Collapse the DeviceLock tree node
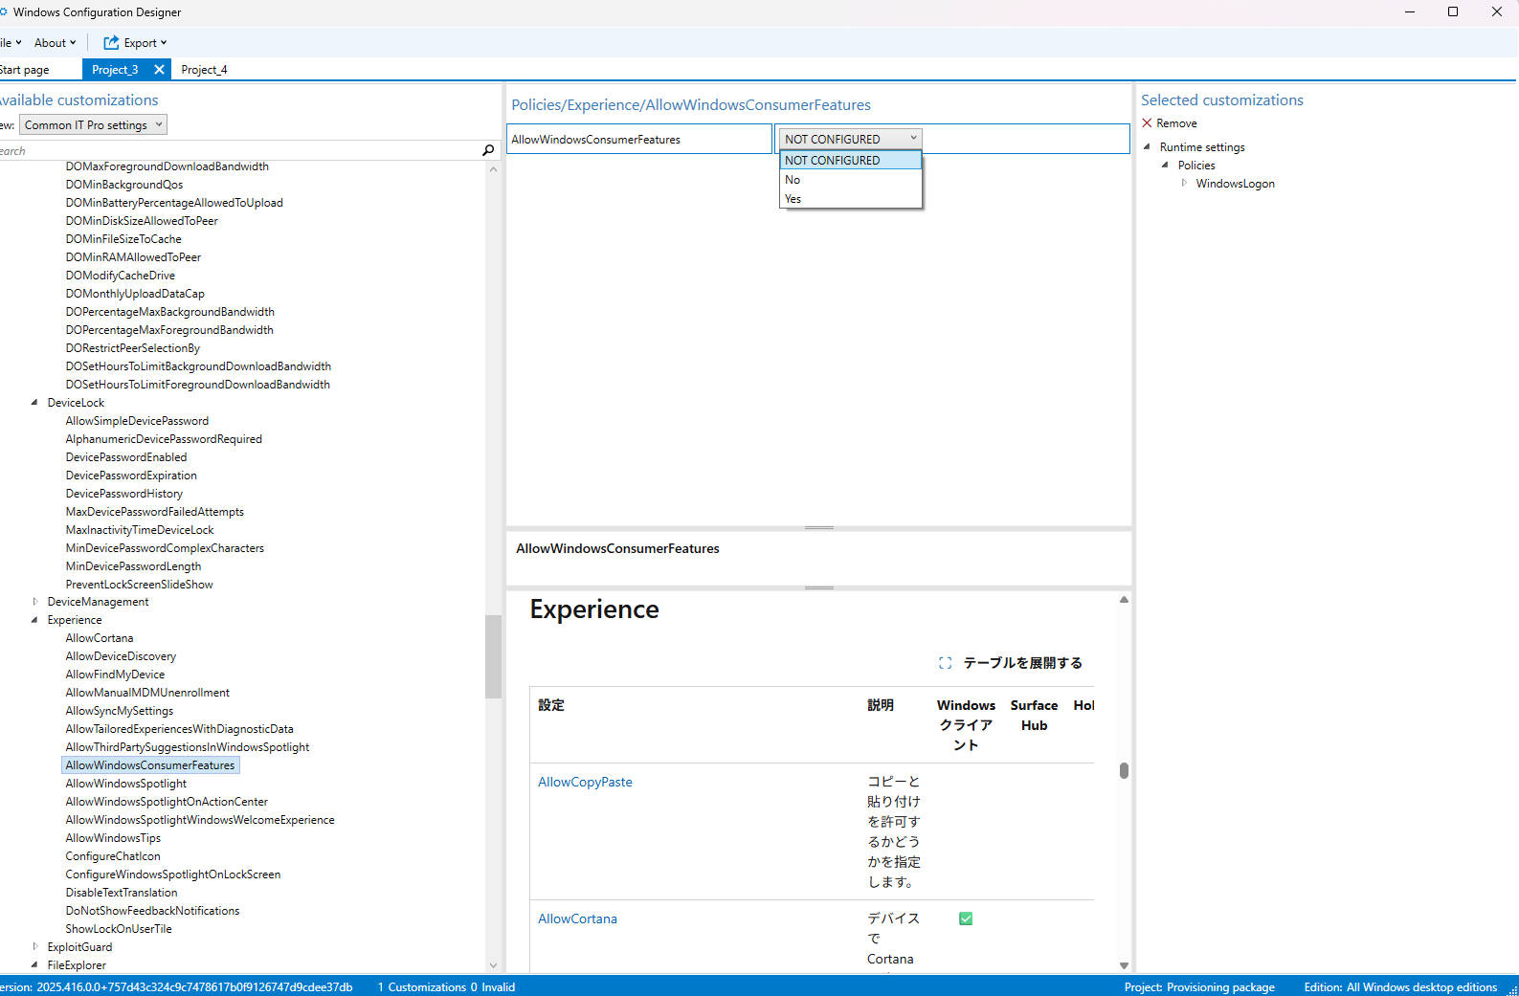 pos(34,403)
